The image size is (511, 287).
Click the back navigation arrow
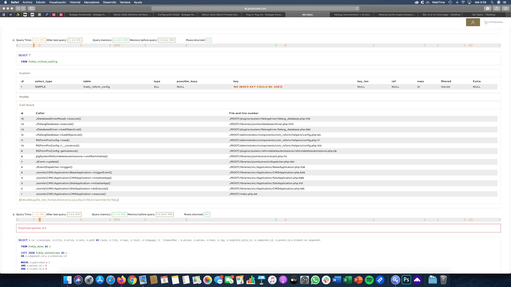pyautogui.click(x=18, y=9)
